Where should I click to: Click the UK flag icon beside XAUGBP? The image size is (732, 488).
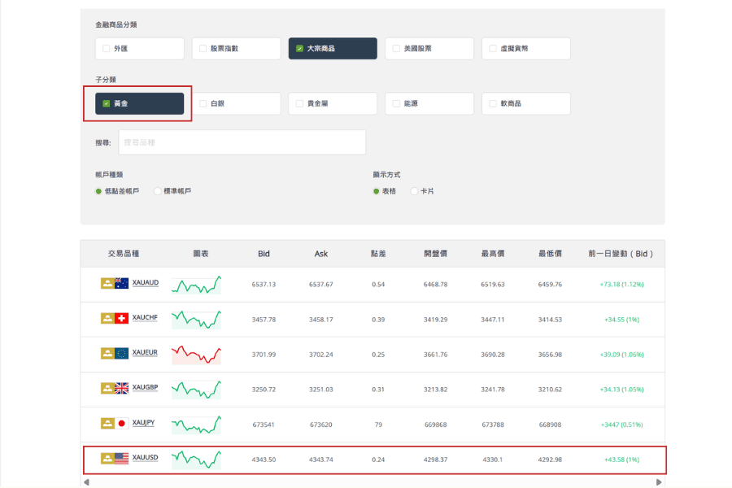pyautogui.click(x=120, y=389)
